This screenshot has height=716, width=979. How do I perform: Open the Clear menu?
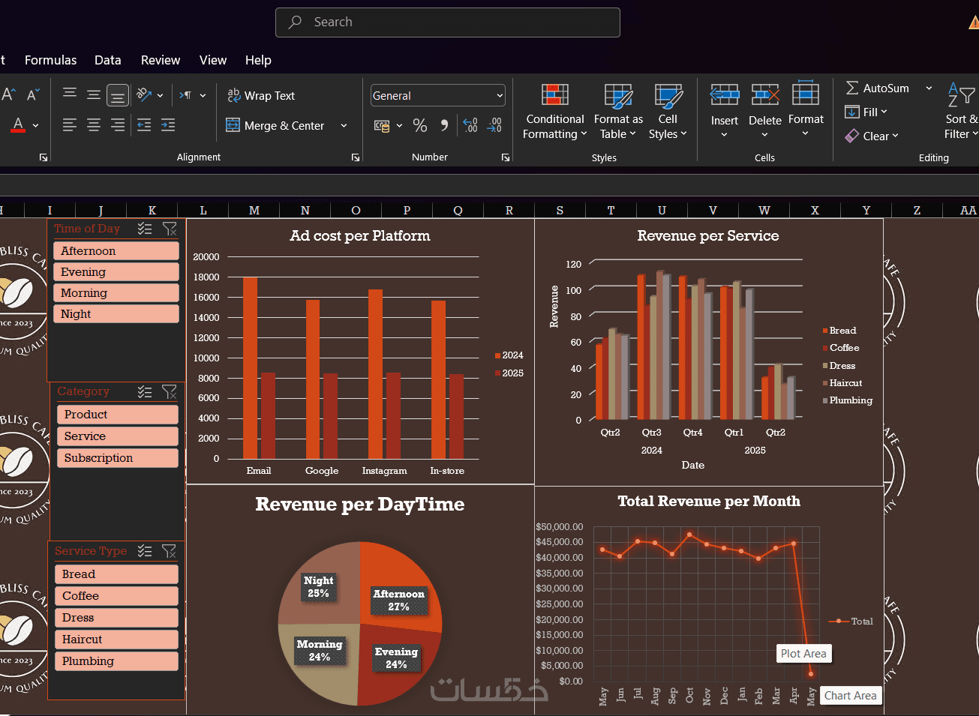872,136
